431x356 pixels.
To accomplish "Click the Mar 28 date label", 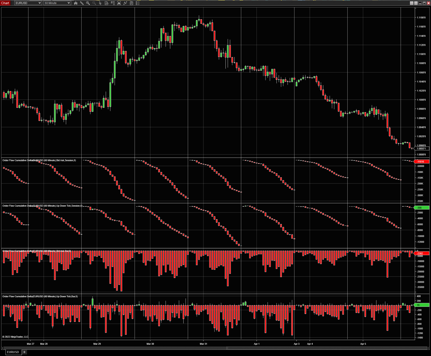I will [44, 344].
